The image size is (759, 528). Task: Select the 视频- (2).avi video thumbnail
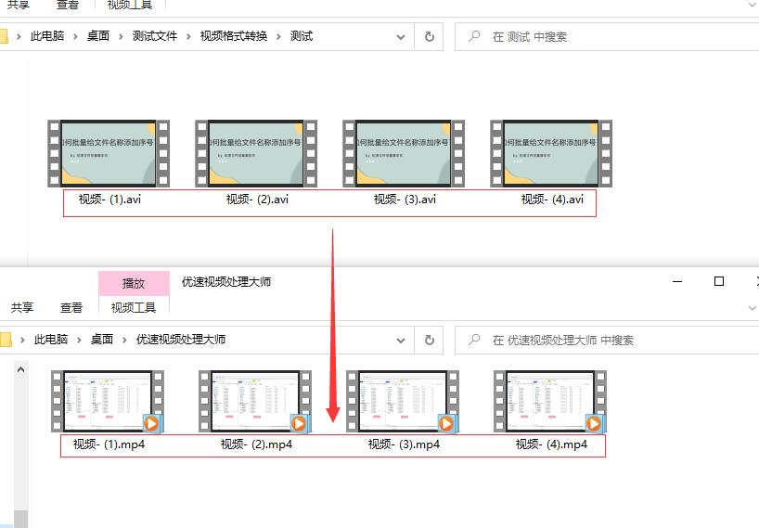pyautogui.click(x=256, y=153)
